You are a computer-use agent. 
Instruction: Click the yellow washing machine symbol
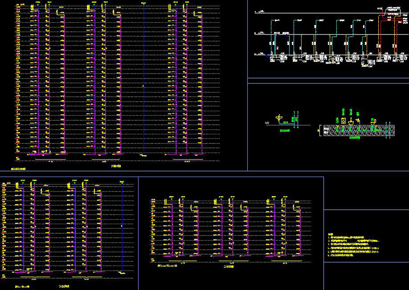point(344,121)
